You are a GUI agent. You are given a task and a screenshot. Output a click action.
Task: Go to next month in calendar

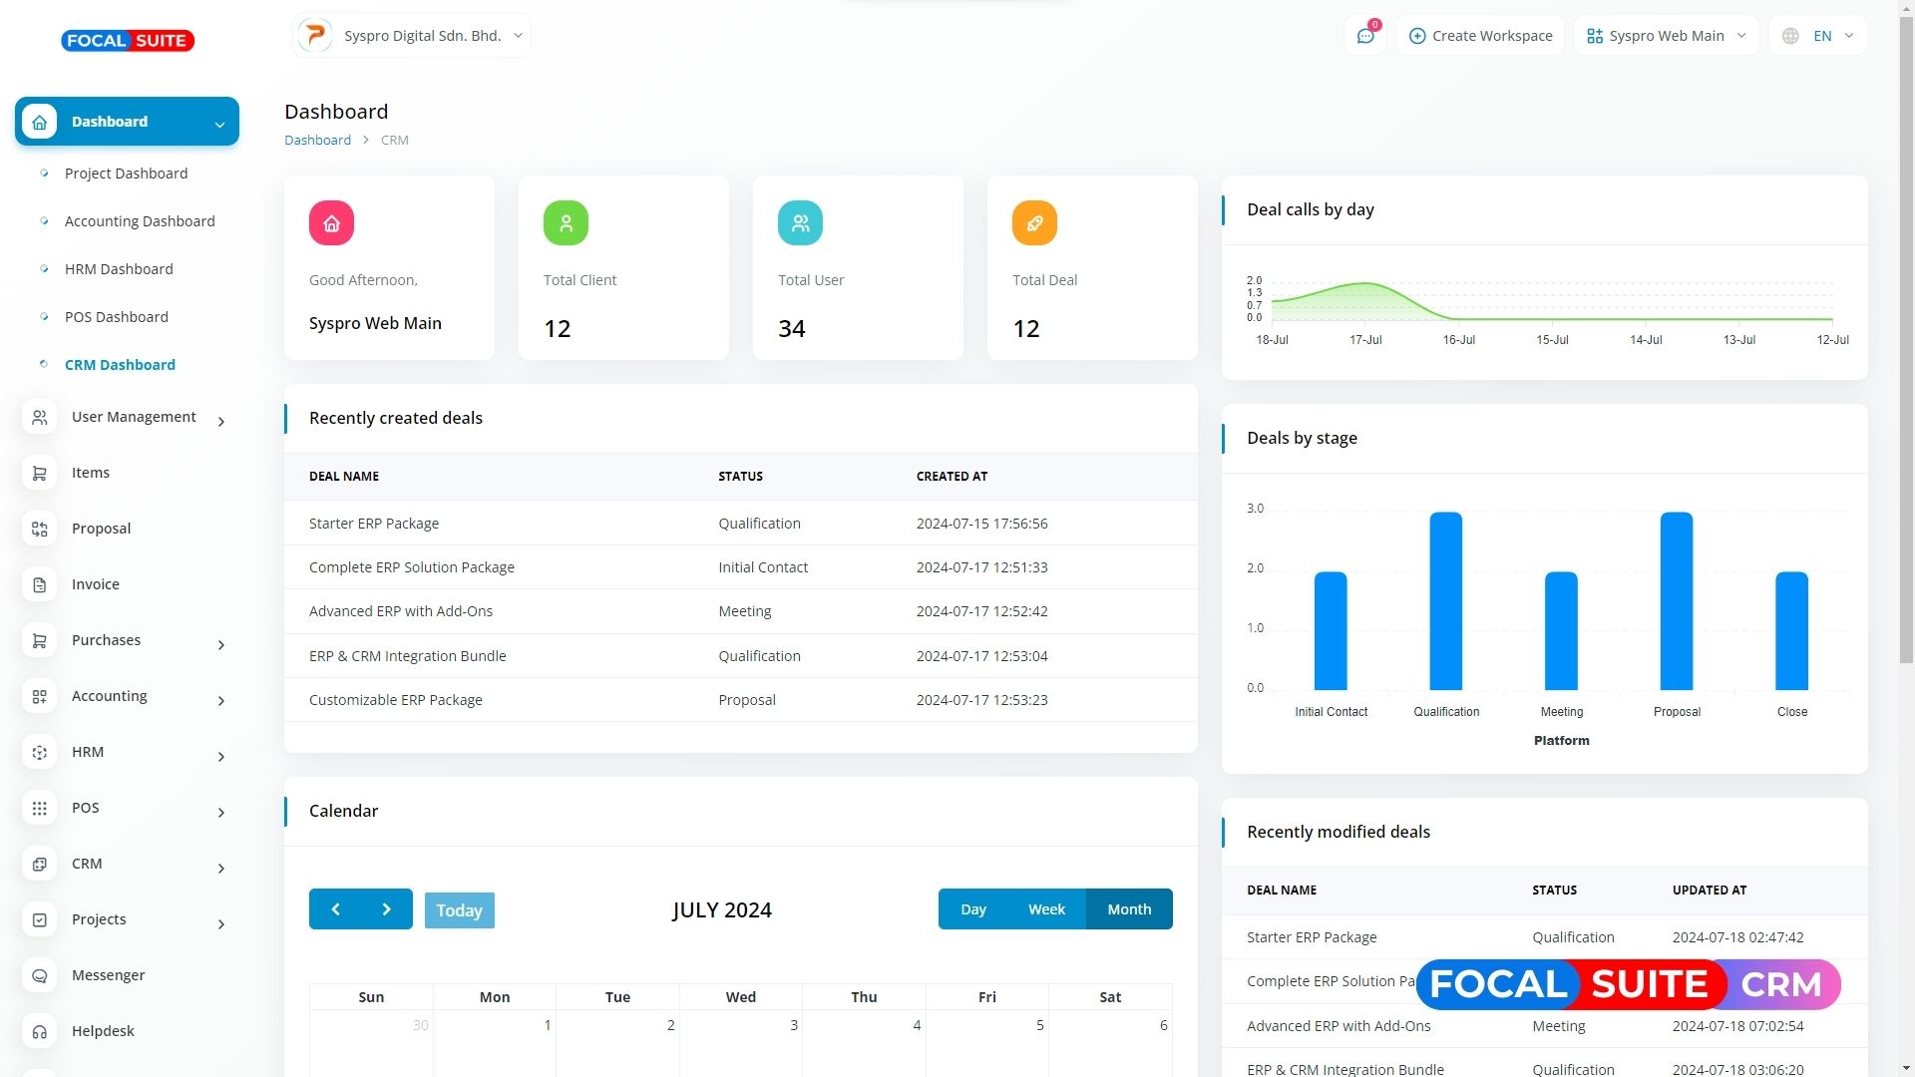pos(386,909)
